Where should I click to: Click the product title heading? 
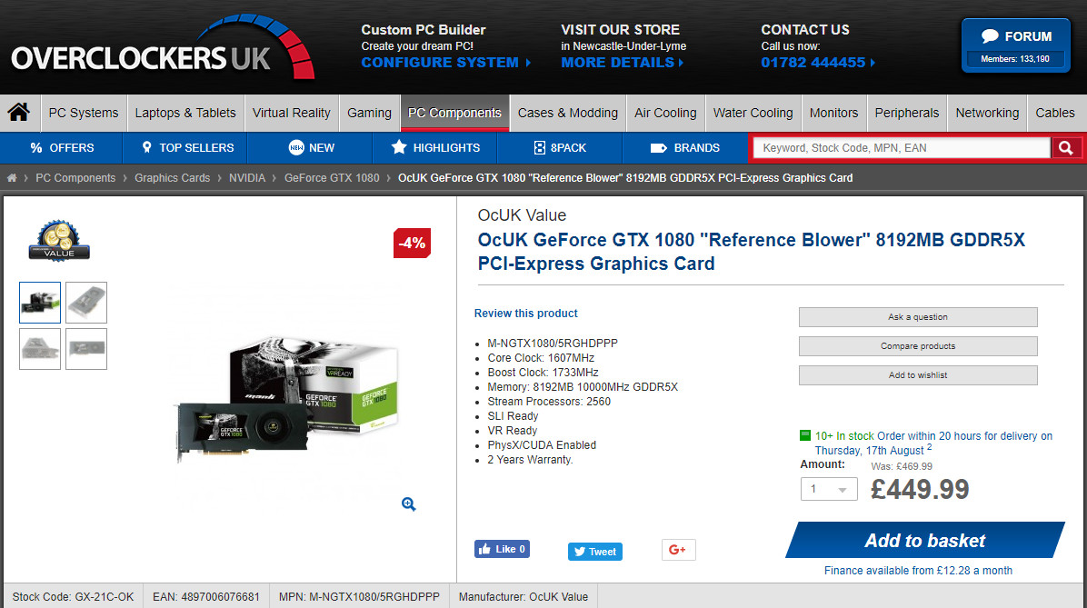tap(751, 252)
